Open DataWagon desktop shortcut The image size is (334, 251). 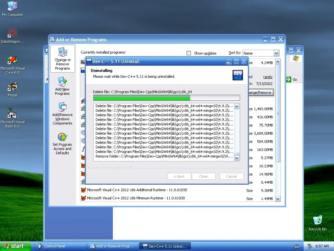12,36
